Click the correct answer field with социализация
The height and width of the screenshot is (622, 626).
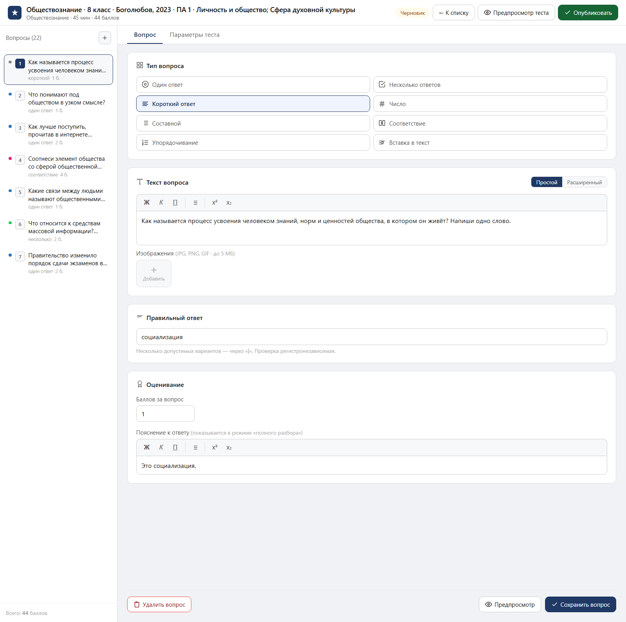click(x=372, y=337)
